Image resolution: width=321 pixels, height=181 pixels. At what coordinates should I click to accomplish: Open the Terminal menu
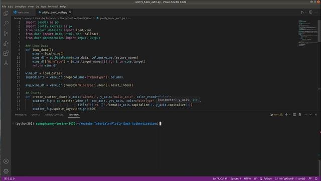pyautogui.click(x=53, y=7)
